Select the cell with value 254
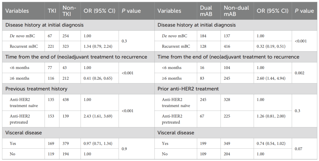Image resolution: width=319 pixels, height=161 pixels. click(66, 36)
